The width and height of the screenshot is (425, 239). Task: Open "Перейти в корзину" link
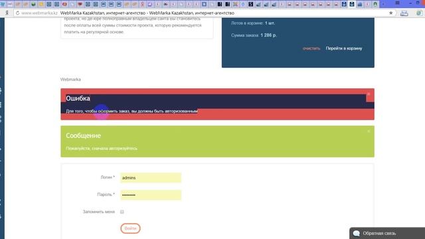click(344, 48)
